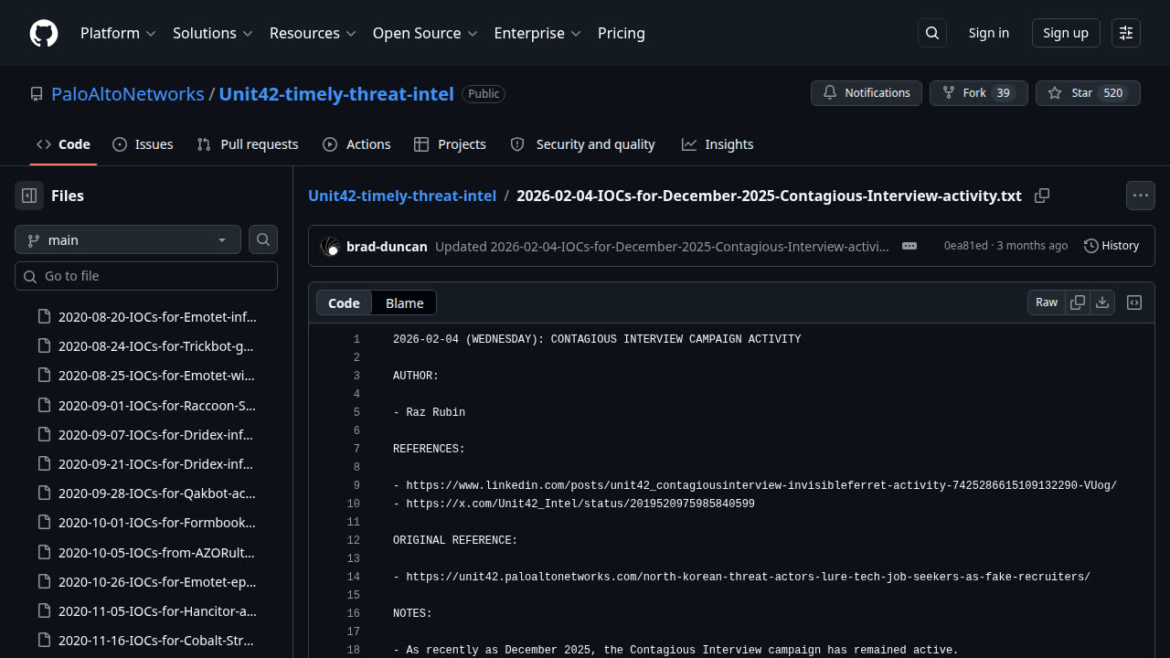1170x658 pixels.
Task: Click the 'ORIGINAL REFERENCE:' line
Action: [x=455, y=540]
